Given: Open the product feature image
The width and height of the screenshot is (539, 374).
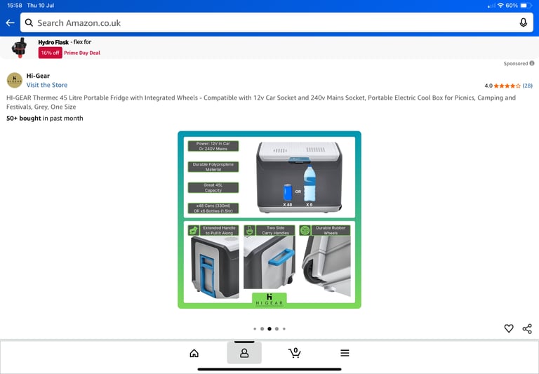Looking at the screenshot, I should (269, 220).
